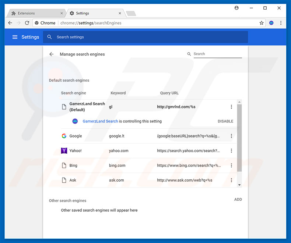Select the bing.com keyword text
The height and width of the screenshot is (243, 291).
coord(117,165)
